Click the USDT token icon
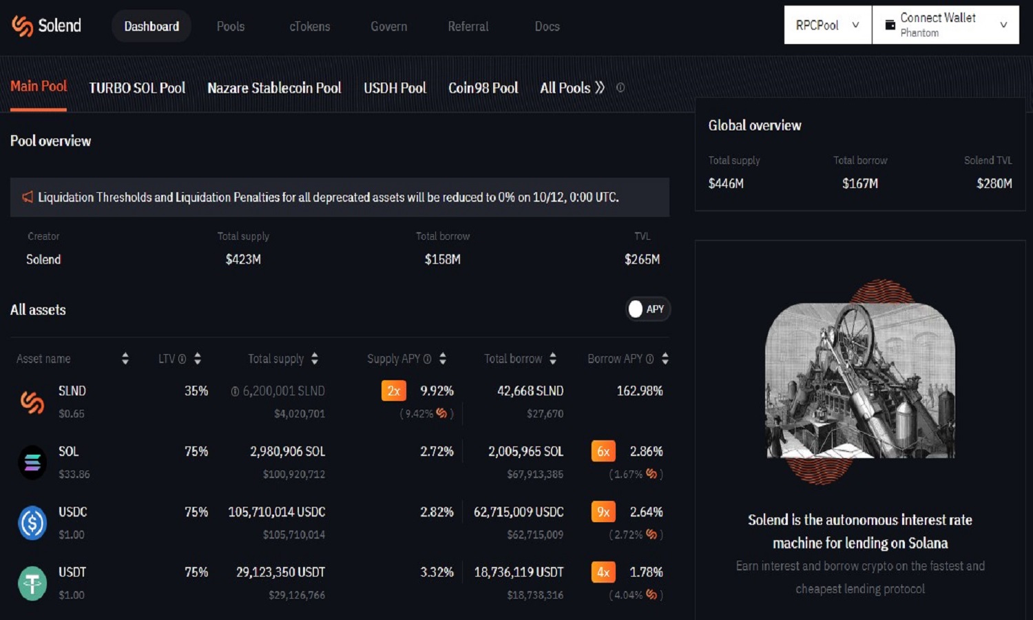The width and height of the screenshot is (1033, 620). [32, 583]
